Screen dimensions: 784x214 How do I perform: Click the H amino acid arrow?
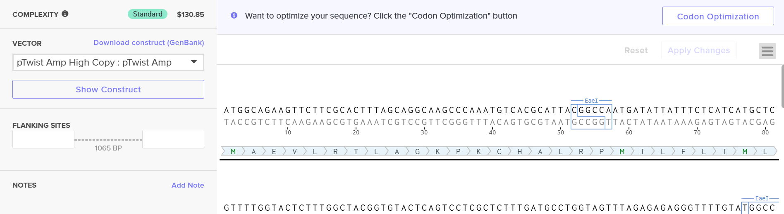(519, 152)
